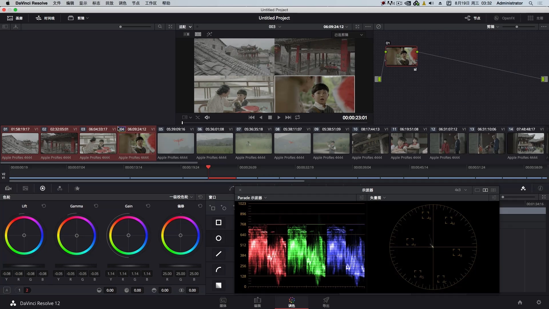The width and height of the screenshot is (549, 309).
Task: Jump to last frame in viewer transport
Action: click(288, 117)
